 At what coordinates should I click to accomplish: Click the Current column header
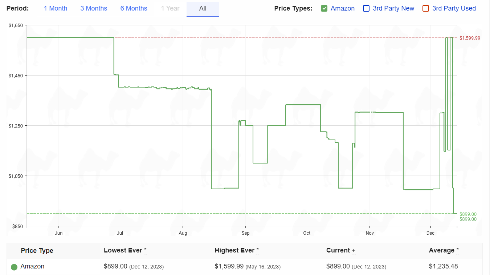coord(341,250)
